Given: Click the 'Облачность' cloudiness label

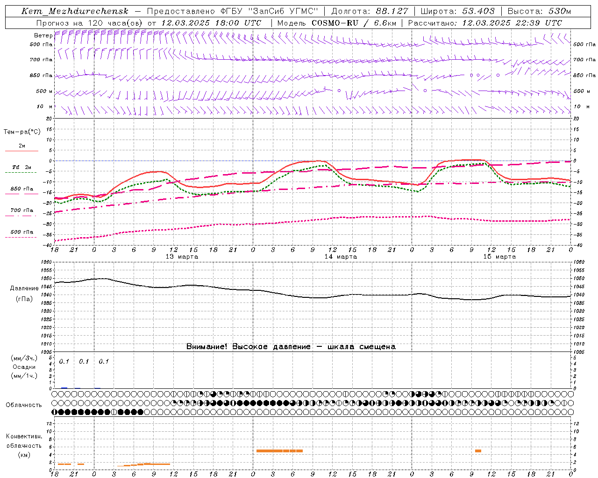Looking at the screenshot, I should click(24, 405).
